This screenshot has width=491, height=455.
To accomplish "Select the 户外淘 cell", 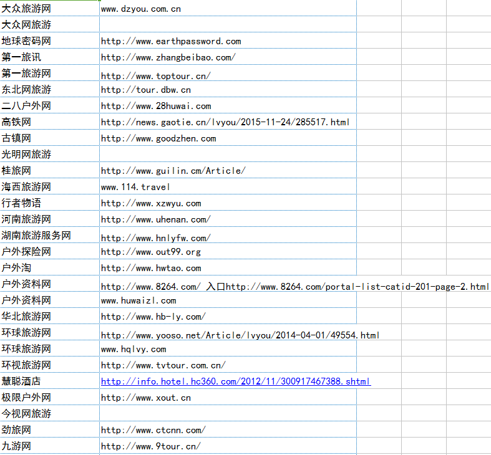I will pyautogui.click(x=49, y=268).
